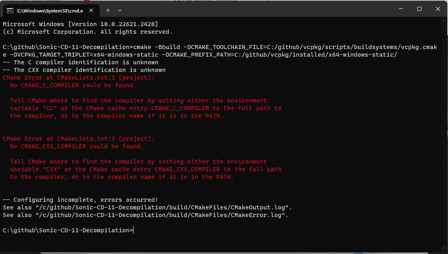Open a new tab with plus icon
The height and width of the screenshot is (254, 448).
coord(108,10)
